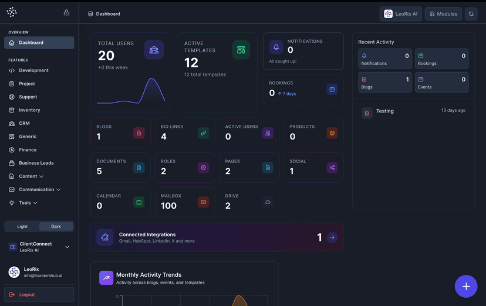Select the Dark theme option
Viewport: 486px width, 306px height.
point(56,226)
